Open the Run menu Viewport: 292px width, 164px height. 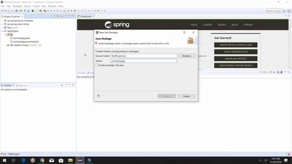click(44, 6)
